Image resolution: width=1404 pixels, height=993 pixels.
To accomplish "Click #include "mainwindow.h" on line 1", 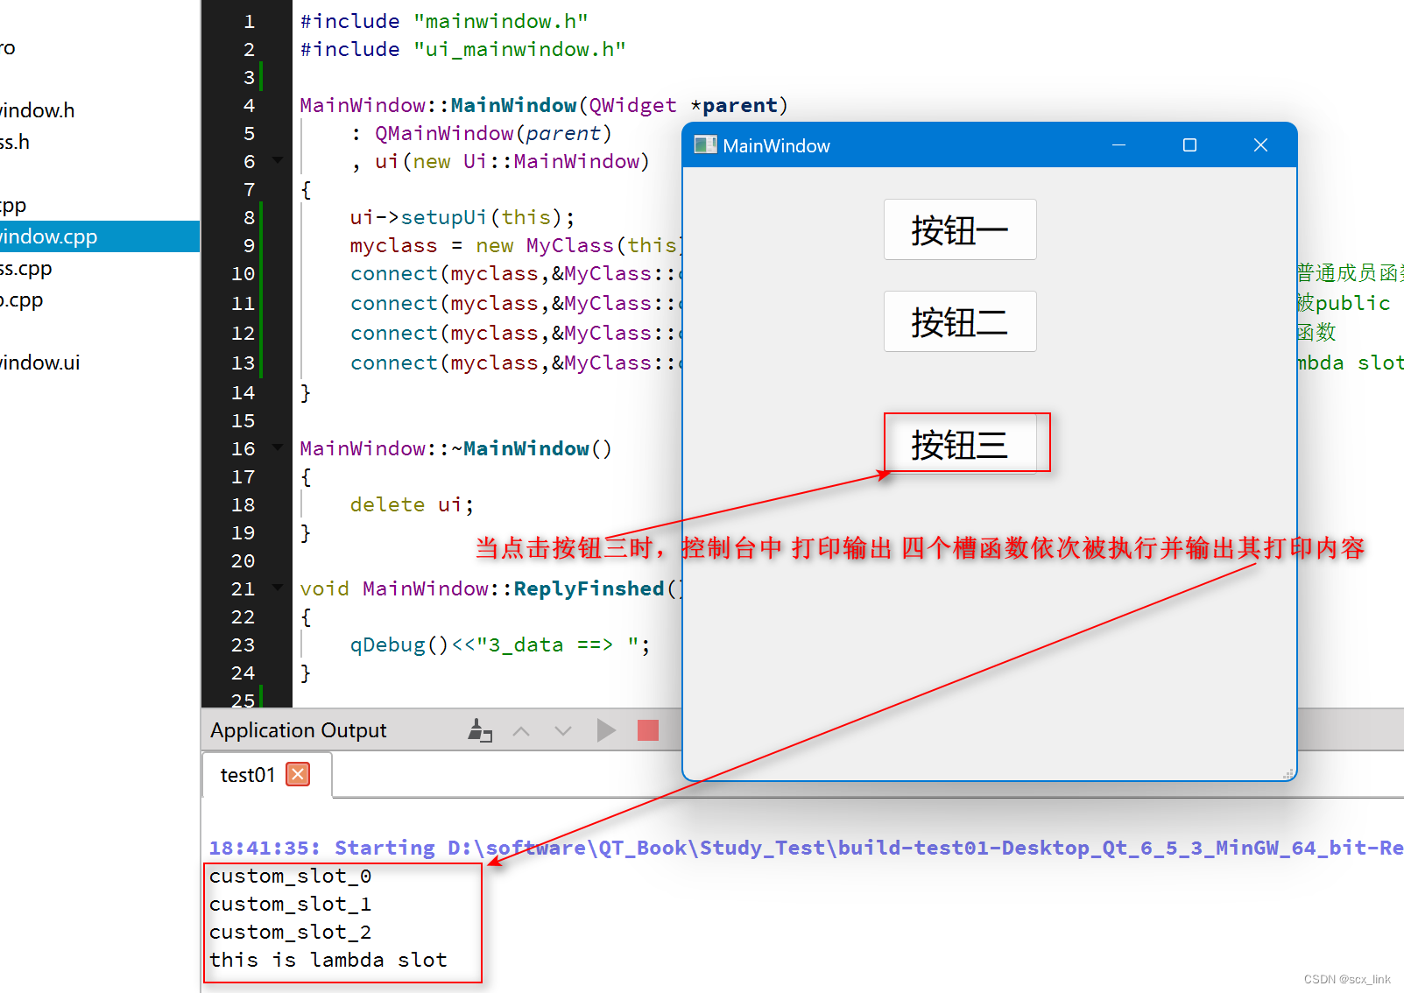I will (x=444, y=21).
